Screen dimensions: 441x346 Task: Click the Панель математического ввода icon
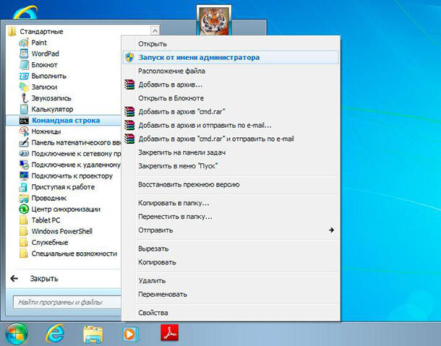(24, 142)
